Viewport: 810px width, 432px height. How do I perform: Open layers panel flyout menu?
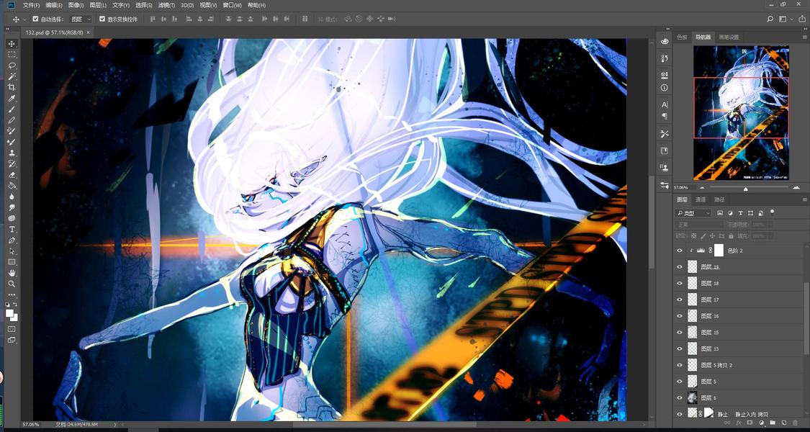(804, 199)
